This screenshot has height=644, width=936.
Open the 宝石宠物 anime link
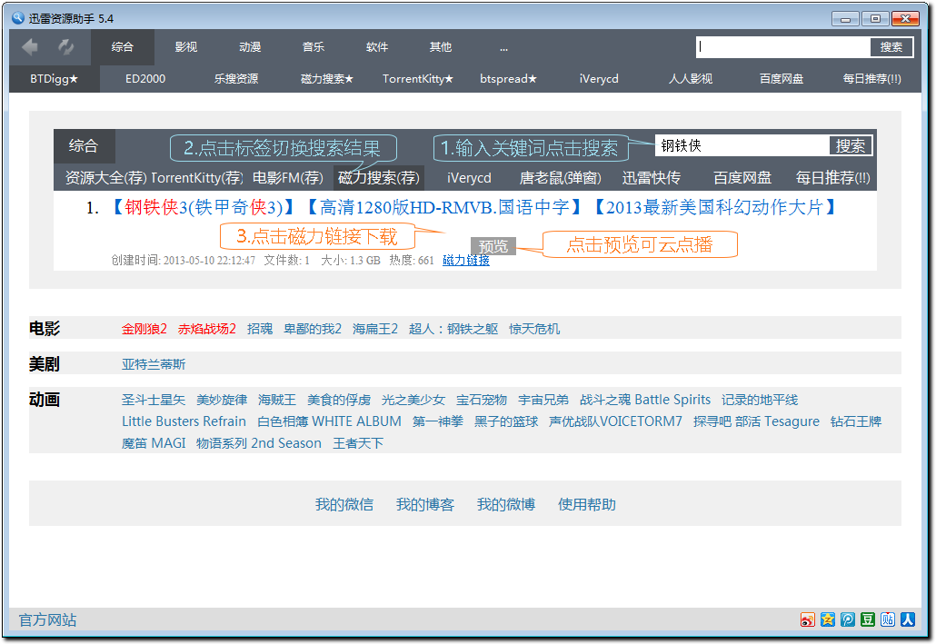click(481, 400)
